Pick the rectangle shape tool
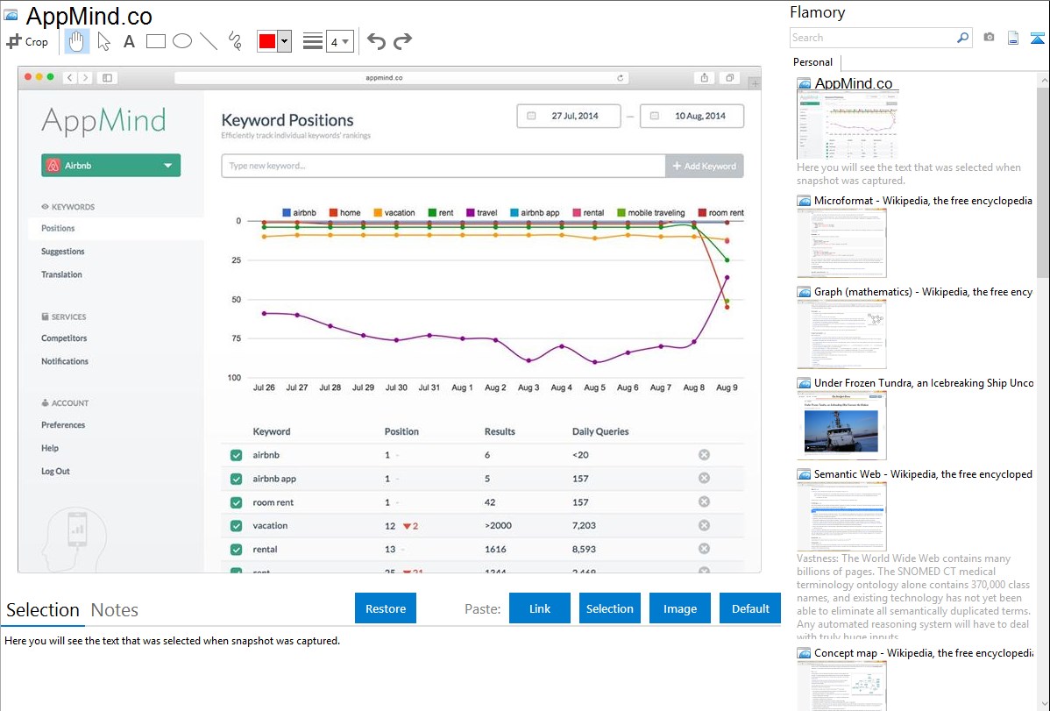Screen dimensions: 1050x711 coord(156,41)
